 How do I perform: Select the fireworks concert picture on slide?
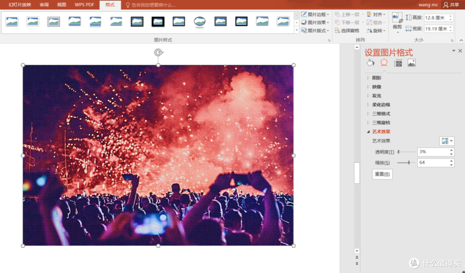pyautogui.click(x=158, y=155)
